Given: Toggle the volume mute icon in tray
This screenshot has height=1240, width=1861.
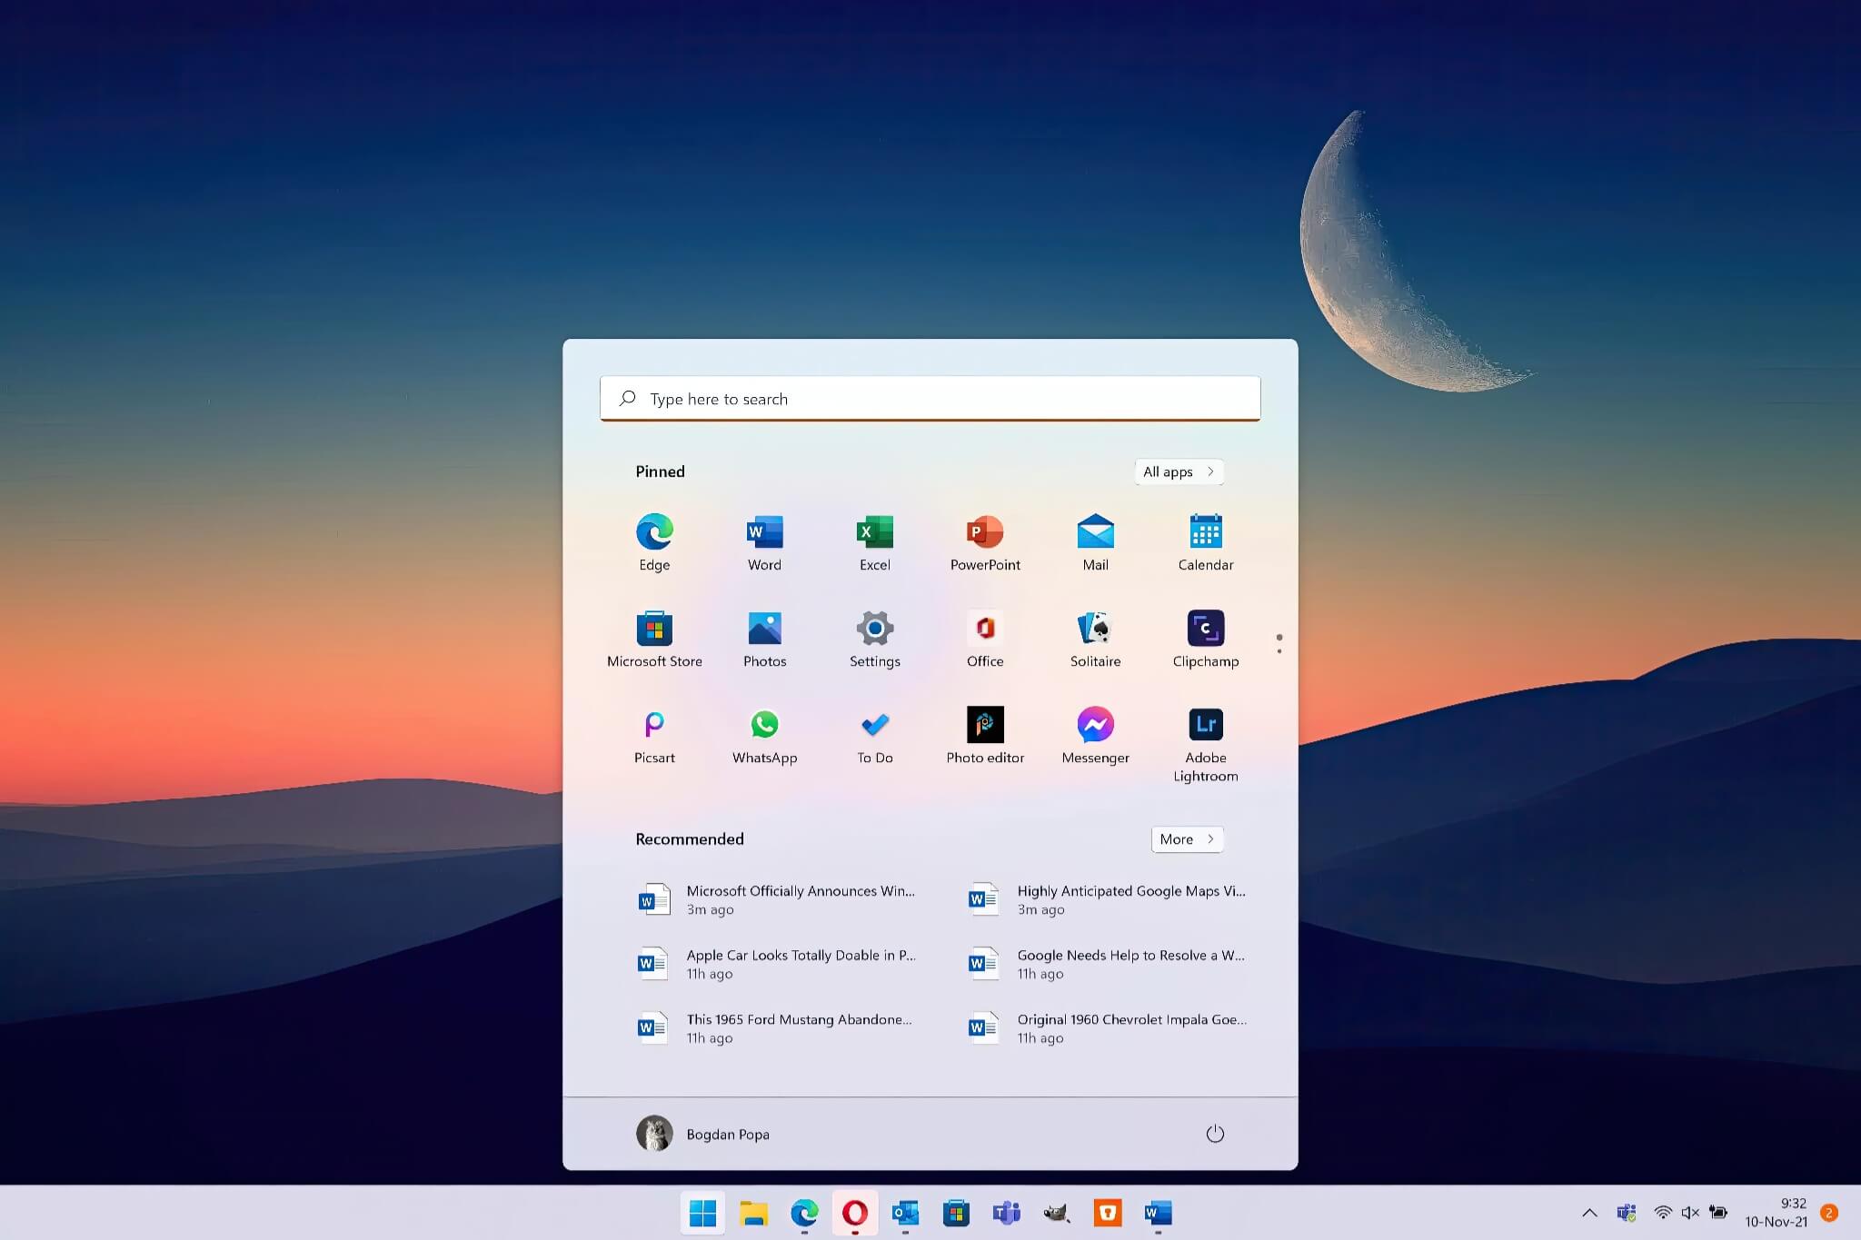Looking at the screenshot, I should pyautogui.click(x=1690, y=1213).
